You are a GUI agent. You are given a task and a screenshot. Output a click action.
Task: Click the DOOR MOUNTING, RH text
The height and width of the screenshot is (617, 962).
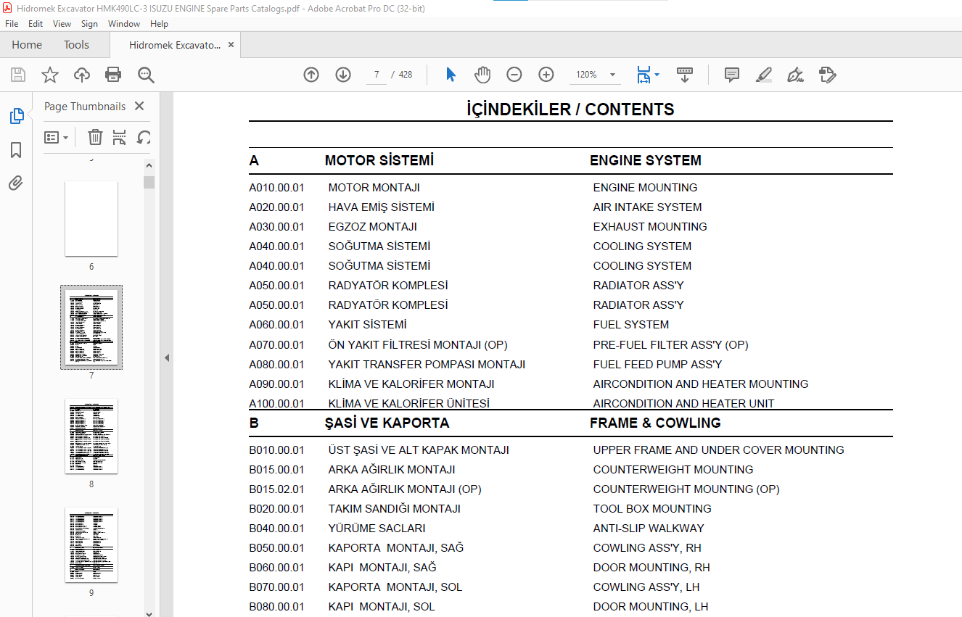tap(651, 567)
